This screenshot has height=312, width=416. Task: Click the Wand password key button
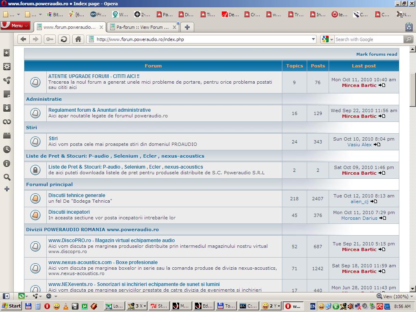coord(50,39)
